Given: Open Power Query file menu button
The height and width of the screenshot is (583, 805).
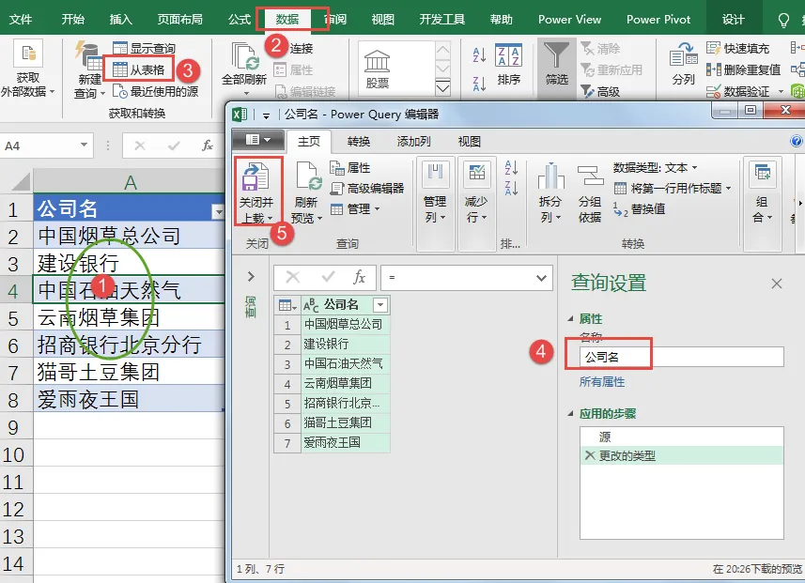Looking at the screenshot, I should tap(257, 140).
